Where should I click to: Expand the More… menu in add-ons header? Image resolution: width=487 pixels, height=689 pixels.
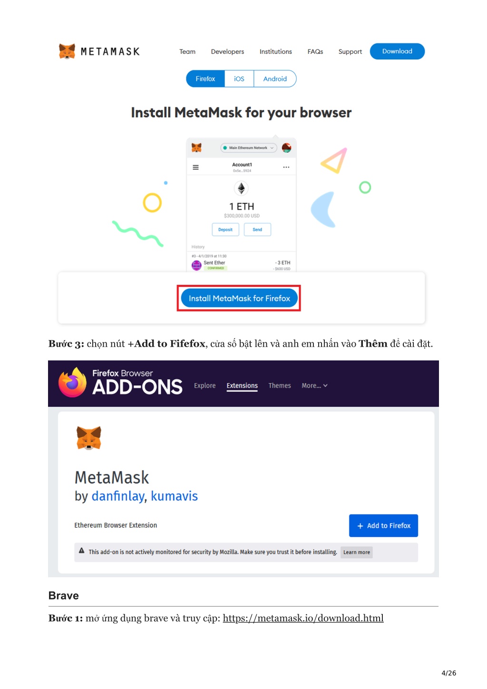click(x=314, y=386)
